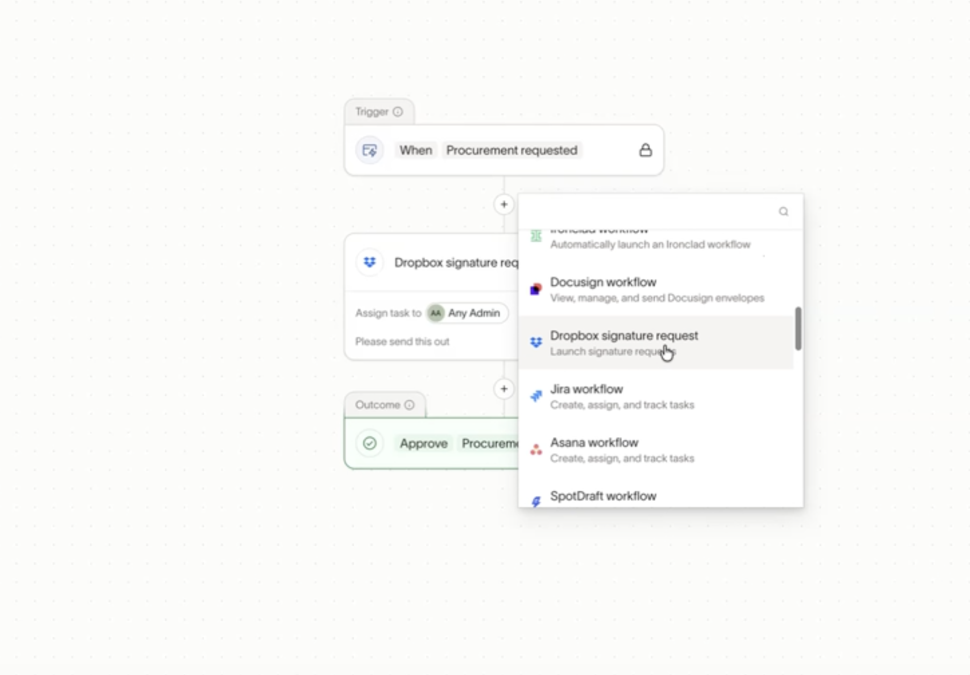Click the lock icon on trigger card
The width and height of the screenshot is (970, 675).
[x=645, y=150]
